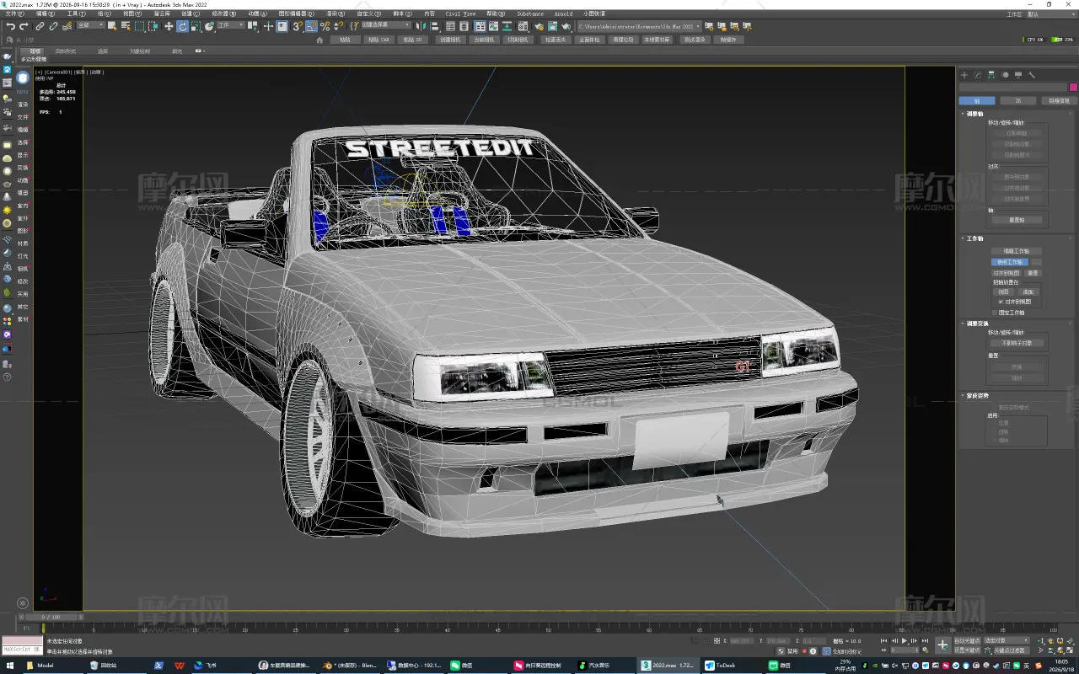Activate the Select and Move tool
Screen dimensions: 1079x674
coord(169,26)
